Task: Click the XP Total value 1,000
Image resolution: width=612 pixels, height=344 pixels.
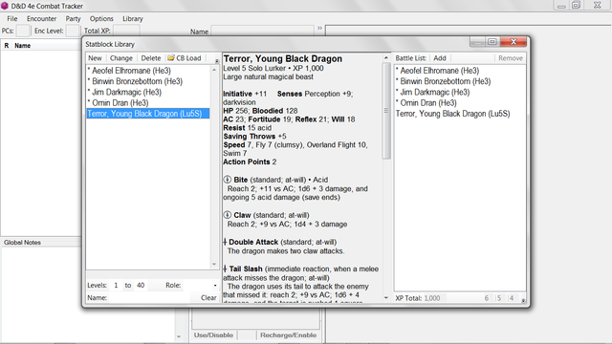Action: tap(432, 298)
